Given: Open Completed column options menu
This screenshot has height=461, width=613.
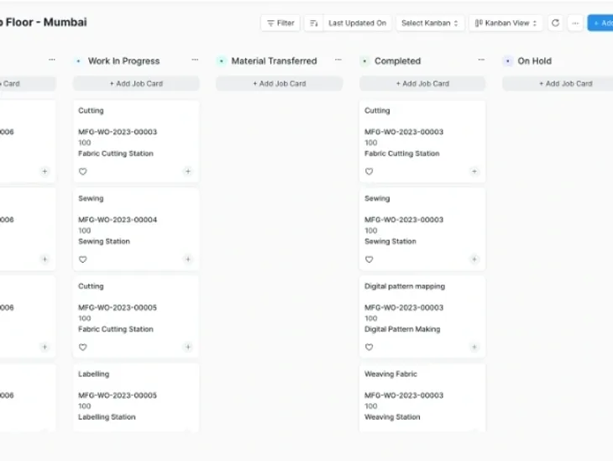Looking at the screenshot, I should point(481,60).
